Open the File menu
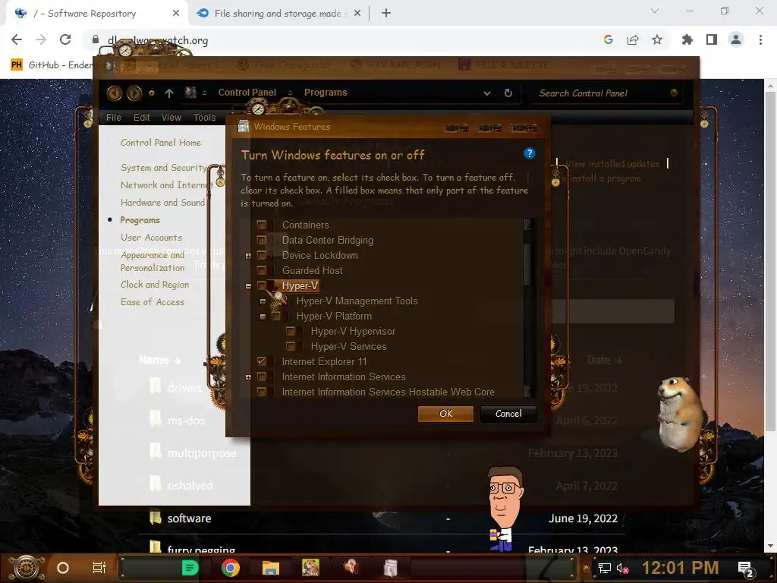Screen dimensions: 777x583 (x=114, y=118)
